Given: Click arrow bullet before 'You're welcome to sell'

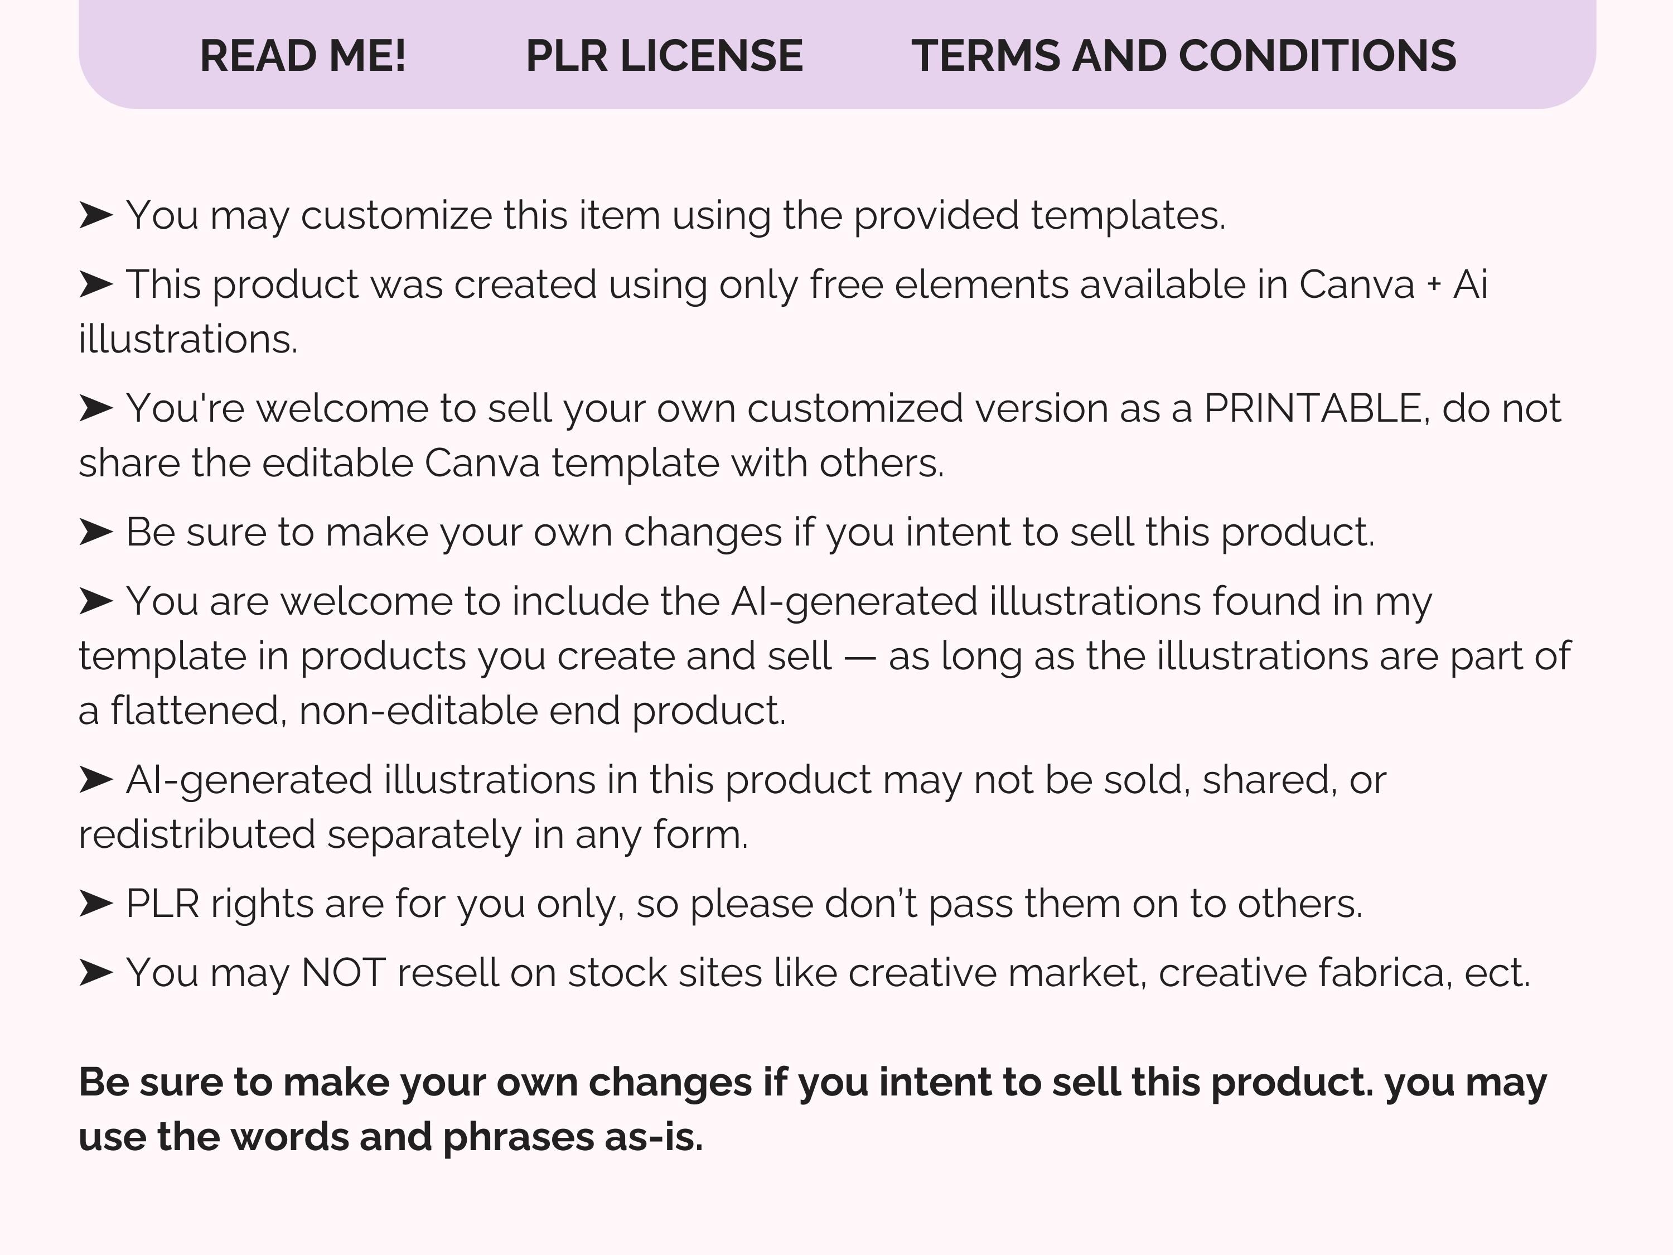Looking at the screenshot, I should [x=96, y=408].
